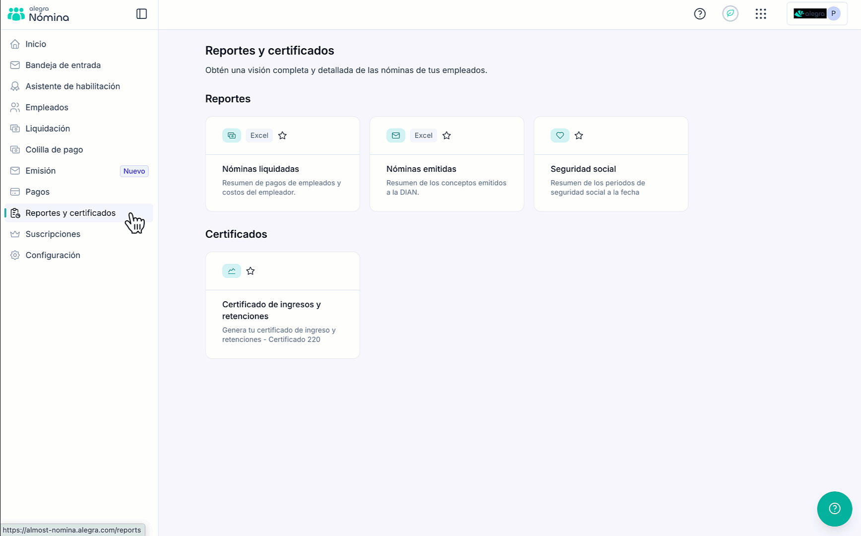Click the 'Reportes y certificados' page title
This screenshot has width=861, height=536.
point(269,51)
